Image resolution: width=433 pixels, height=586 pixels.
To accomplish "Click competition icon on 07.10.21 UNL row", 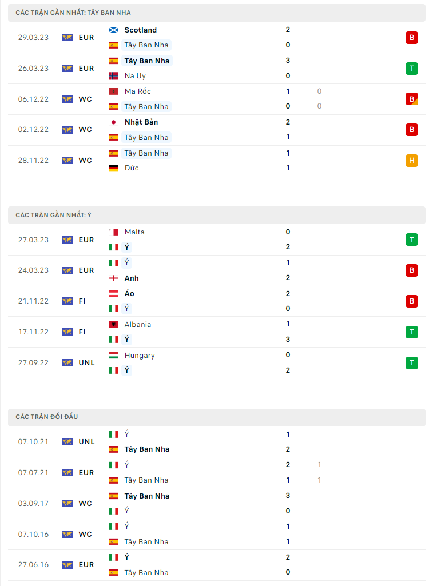I will point(67,442).
